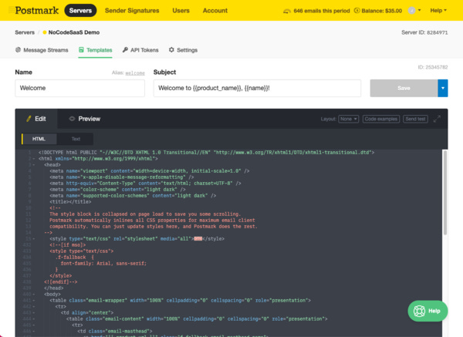
Task: Select the Text editor mode
Action: click(x=76, y=139)
